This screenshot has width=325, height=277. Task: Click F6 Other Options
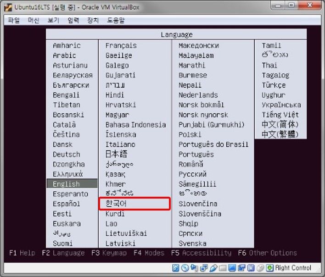click(267, 253)
